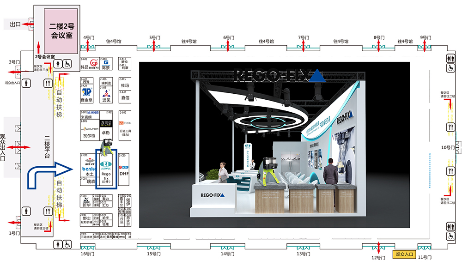Click the blue benke logo

coord(89,169)
